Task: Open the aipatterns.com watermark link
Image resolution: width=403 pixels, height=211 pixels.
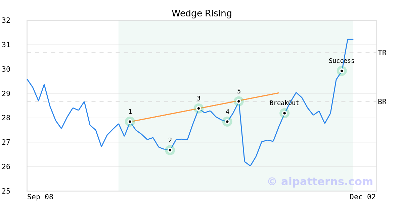Action: tap(320, 182)
